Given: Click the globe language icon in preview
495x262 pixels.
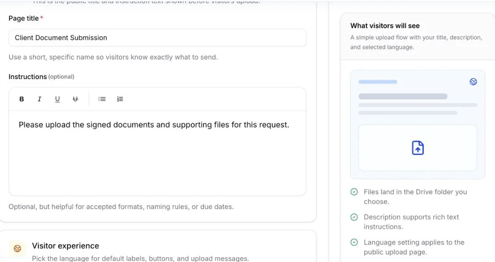Looking at the screenshot, I should [x=473, y=82].
